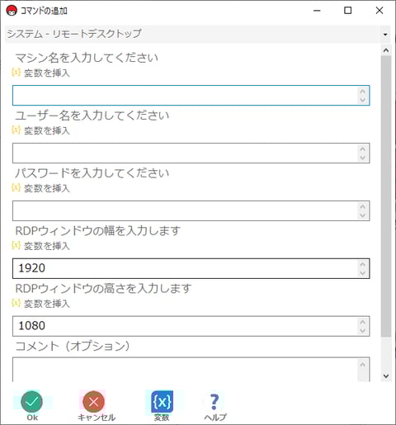396x425 pixels.
Task: Focus the machine name input field
Action: (191, 96)
